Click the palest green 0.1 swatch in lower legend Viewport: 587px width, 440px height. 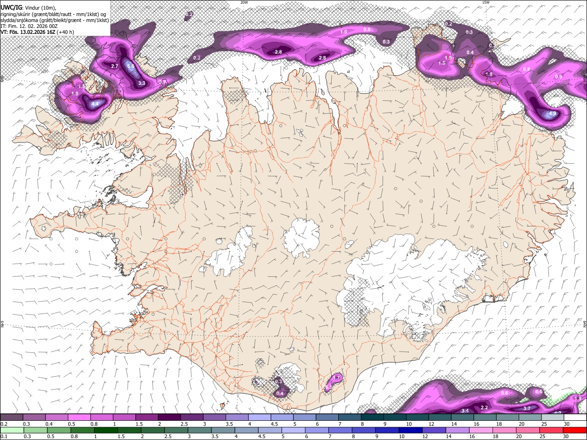[x=12, y=430]
